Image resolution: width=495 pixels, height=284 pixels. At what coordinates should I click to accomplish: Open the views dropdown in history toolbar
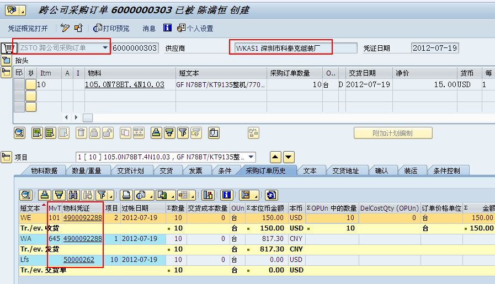point(151,196)
